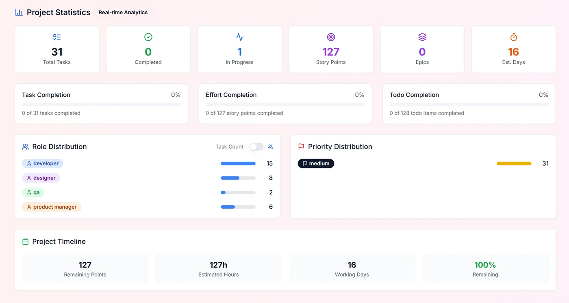Click the qa role count bar
This screenshot has width=569, height=303.
click(238, 192)
